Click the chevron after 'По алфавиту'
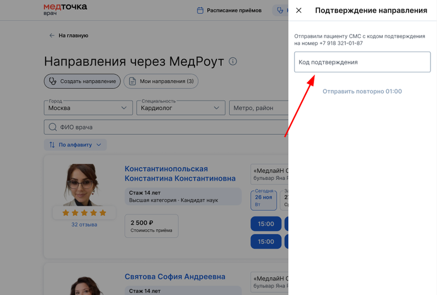This screenshot has height=295, width=437. pos(99,145)
